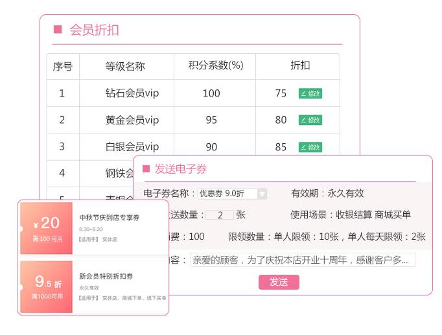
Task: Click the 修改 edit icon for 白银会员vip
Action: 310,147
